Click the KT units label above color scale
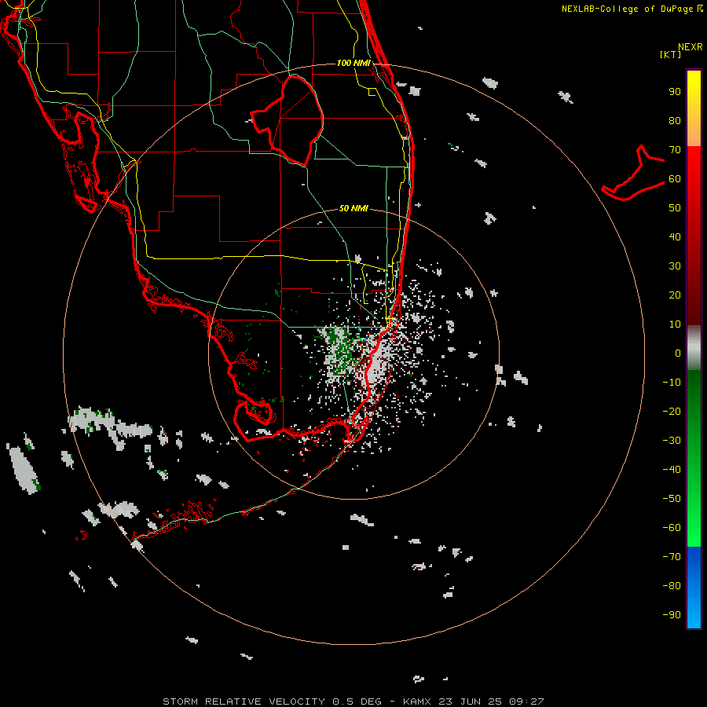The width and height of the screenshot is (707, 707). pyautogui.click(x=671, y=54)
